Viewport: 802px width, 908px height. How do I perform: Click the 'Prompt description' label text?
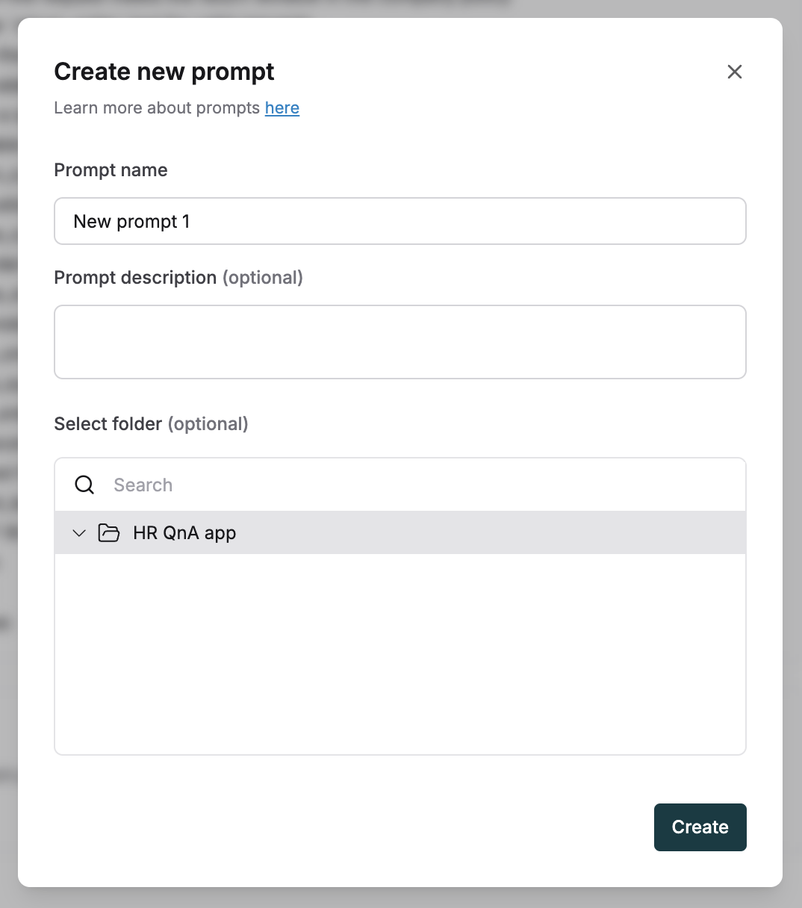pyautogui.click(x=135, y=278)
